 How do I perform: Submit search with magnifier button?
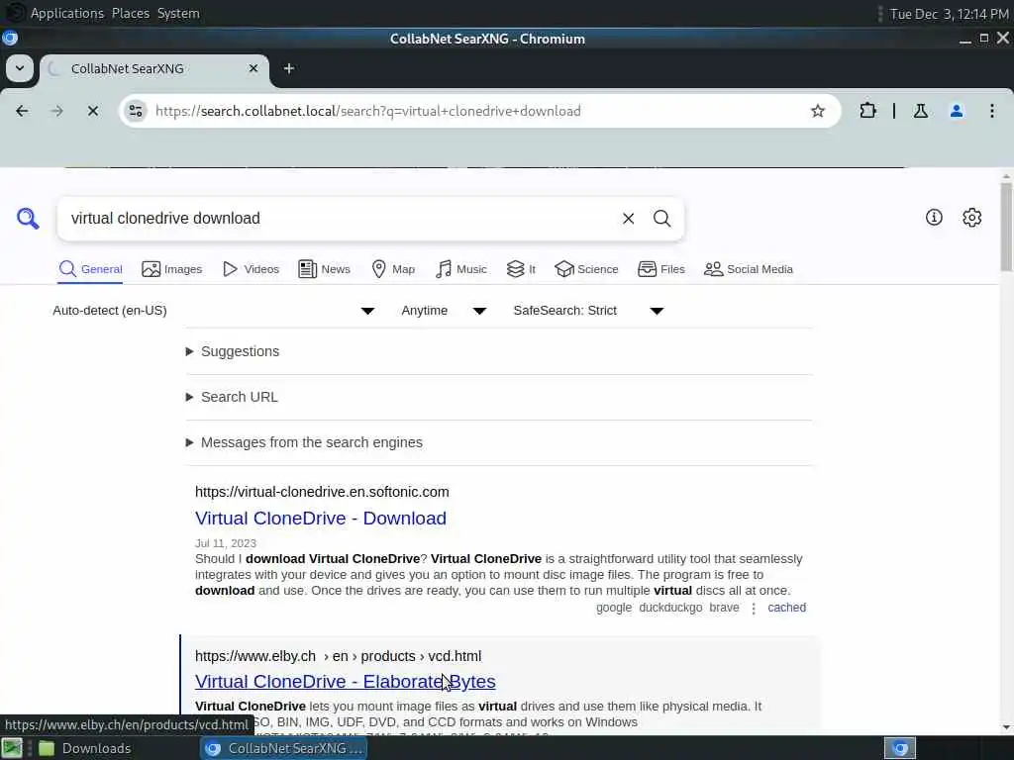tap(661, 219)
